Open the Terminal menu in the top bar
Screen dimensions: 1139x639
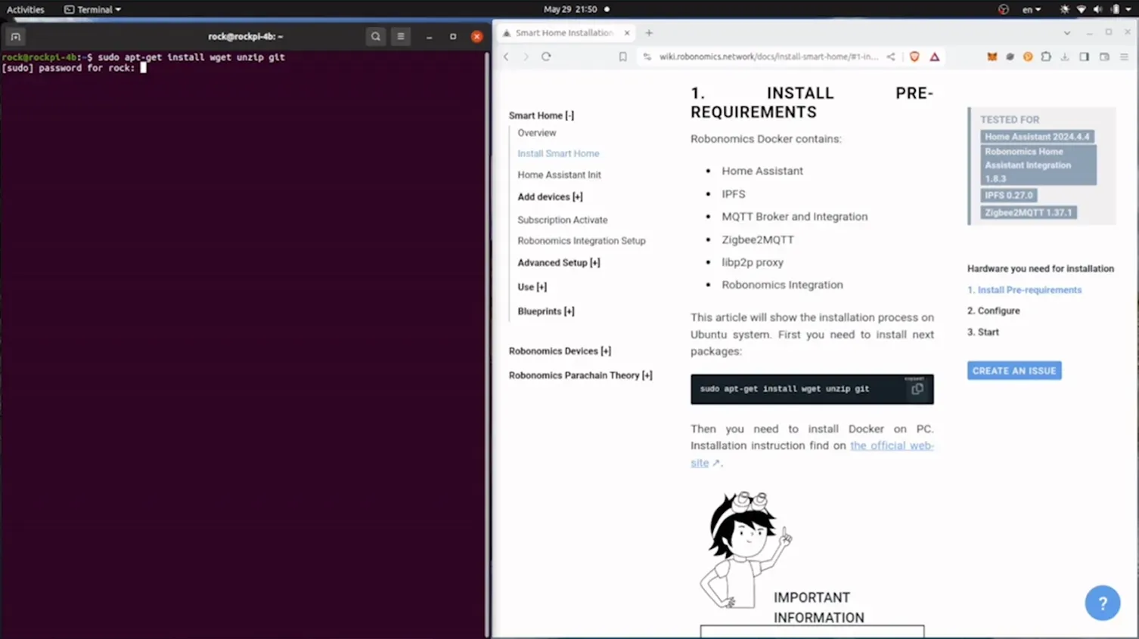click(92, 9)
